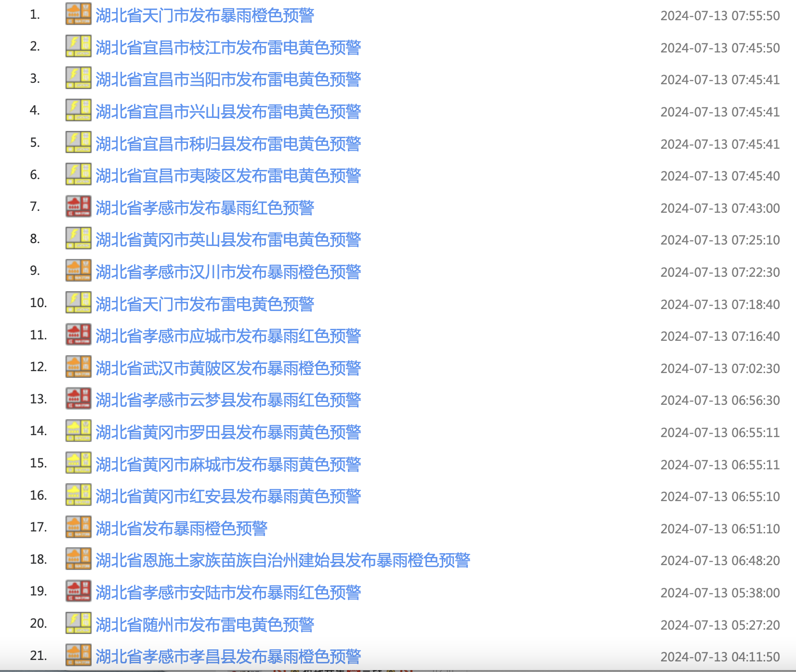
Task: Click the red rainstorm icon beside 孝感市 warning
Action: coord(78,207)
